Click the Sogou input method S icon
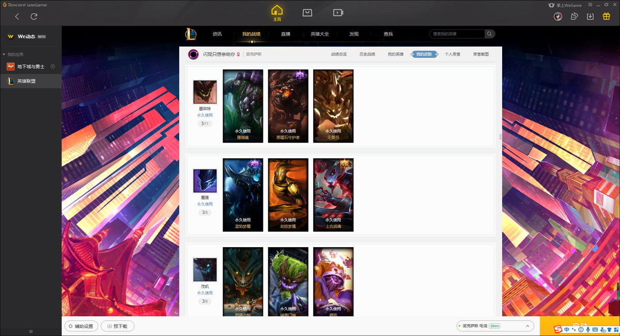The width and height of the screenshot is (620, 336). (x=558, y=329)
